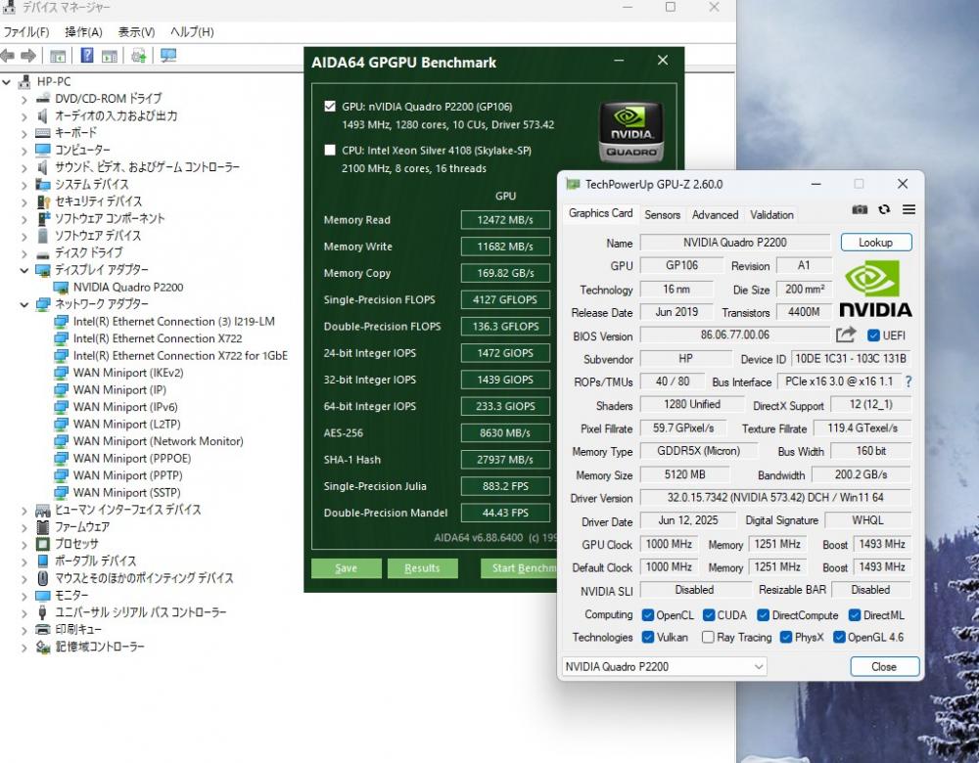Click the DVD/CD-ROM drive category icon
Image resolution: width=979 pixels, height=763 pixels.
pyautogui.click(x=43, y=99)
